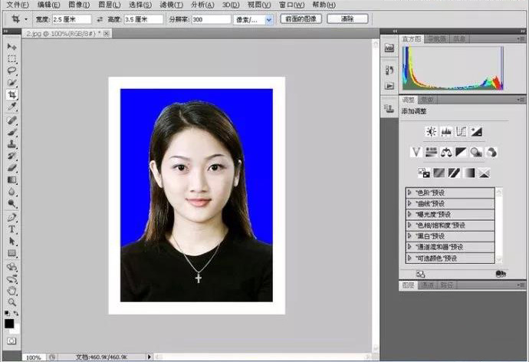
Task: Select the Horizontal Type tool
Action: (x=12, y=229)
